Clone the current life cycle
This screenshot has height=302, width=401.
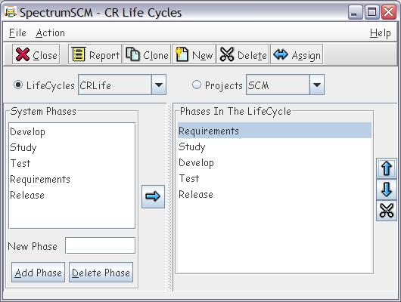coord(147,54)
